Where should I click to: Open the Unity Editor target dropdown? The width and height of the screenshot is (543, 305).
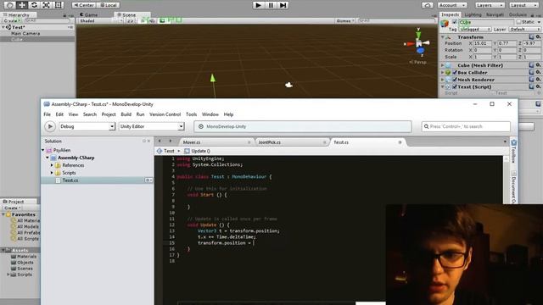151,126
